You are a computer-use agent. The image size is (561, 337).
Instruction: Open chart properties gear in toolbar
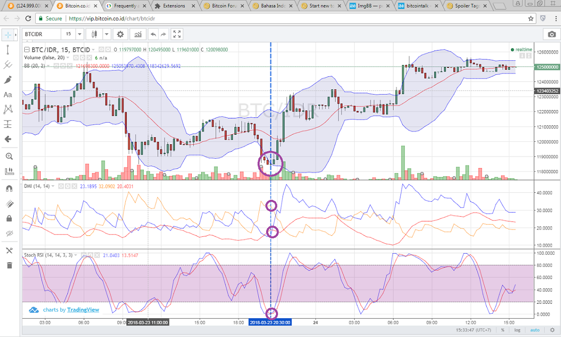click(x=120, y=34)
